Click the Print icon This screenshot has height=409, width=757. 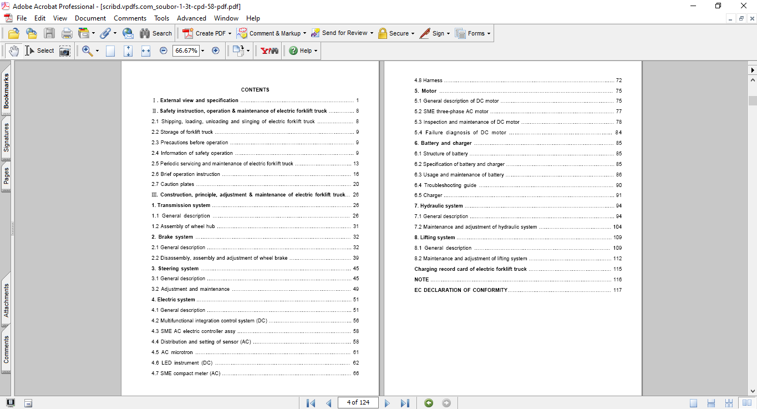tap(67, 33)
